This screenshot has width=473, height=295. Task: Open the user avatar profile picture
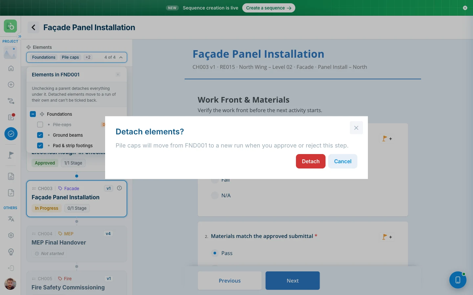point(11,284)
